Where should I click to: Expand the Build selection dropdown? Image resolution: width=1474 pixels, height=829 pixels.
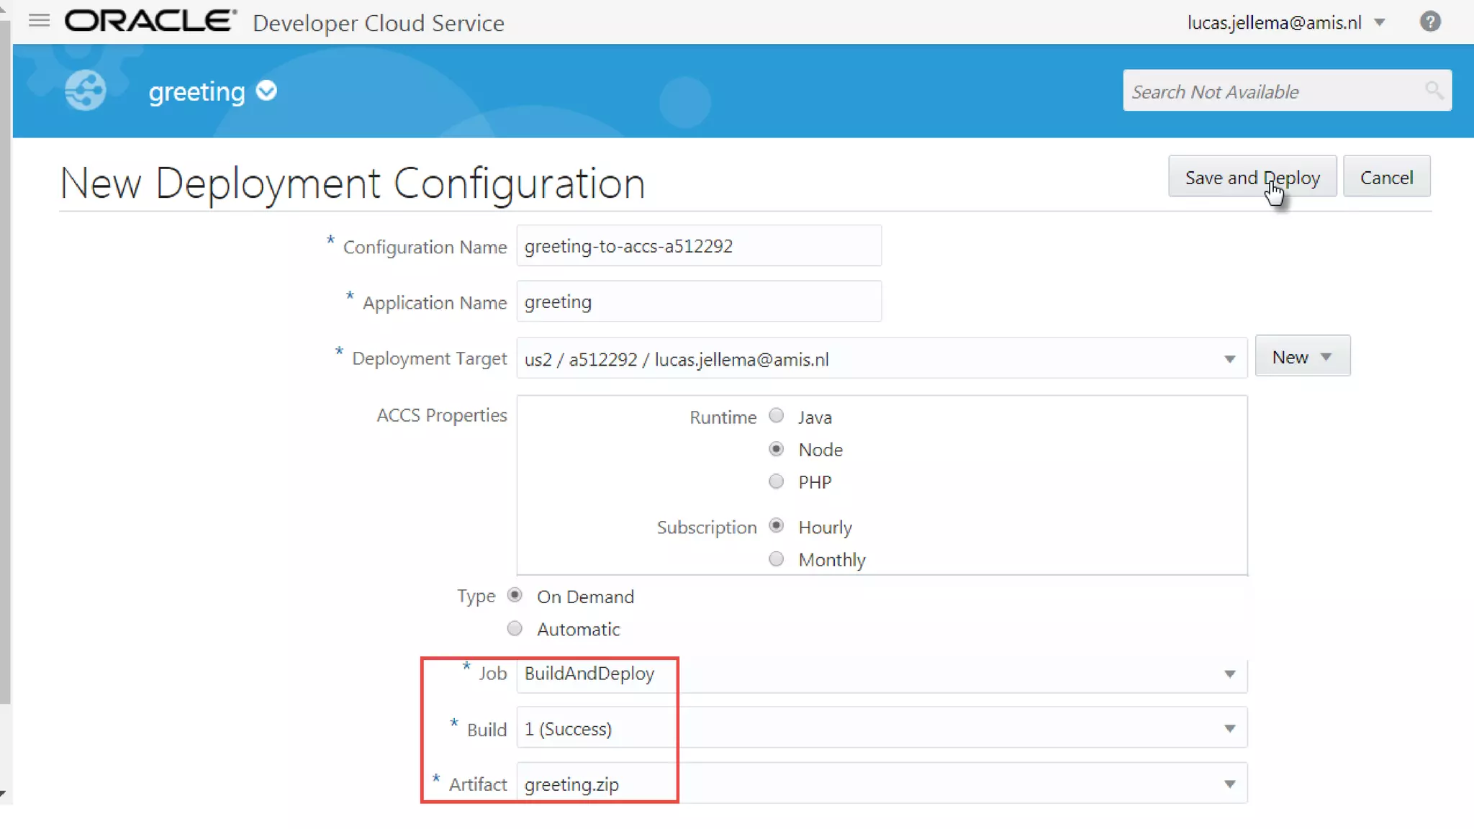[x=1229, y=729]
